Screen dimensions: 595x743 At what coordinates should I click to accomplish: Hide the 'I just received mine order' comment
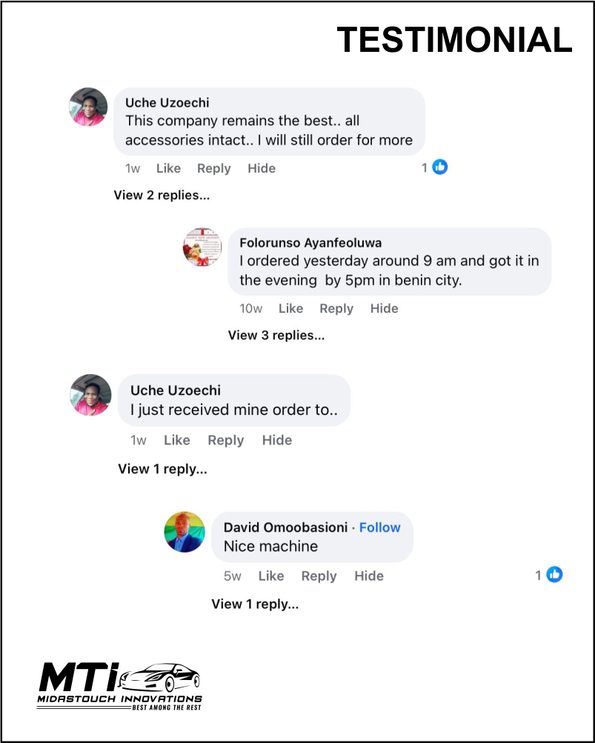tap(277, 440)
